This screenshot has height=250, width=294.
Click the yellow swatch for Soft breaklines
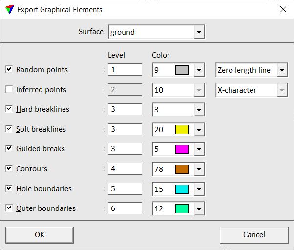pos(182,129)
